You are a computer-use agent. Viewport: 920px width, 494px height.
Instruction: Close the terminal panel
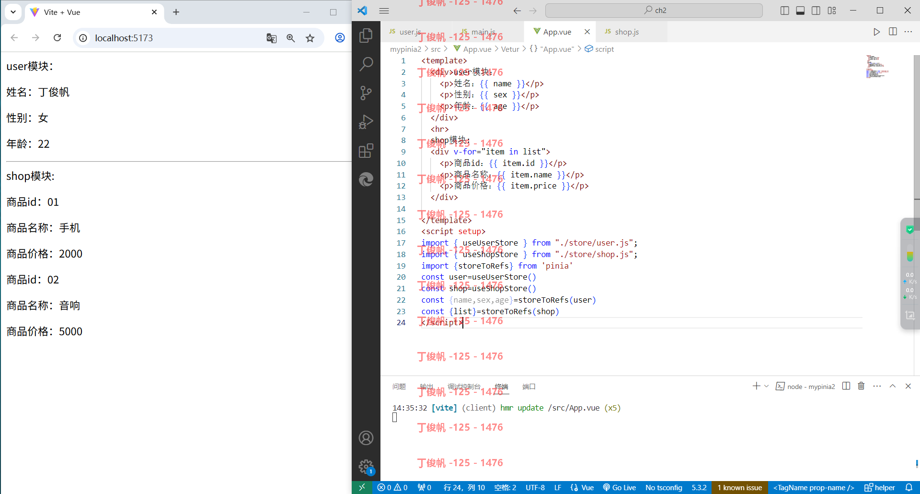click(908, 386)
